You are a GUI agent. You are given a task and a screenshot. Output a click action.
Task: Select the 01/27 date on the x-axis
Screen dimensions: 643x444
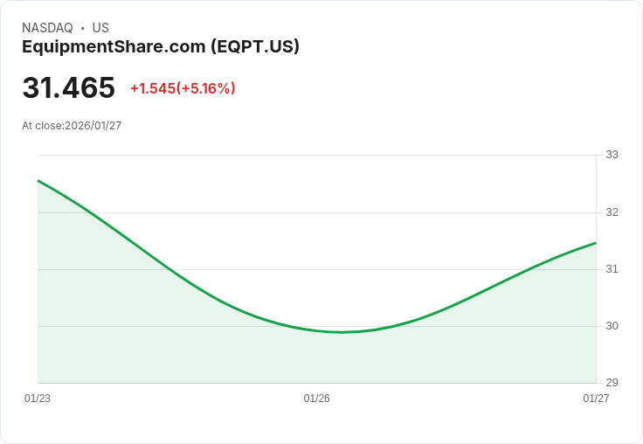596,399
